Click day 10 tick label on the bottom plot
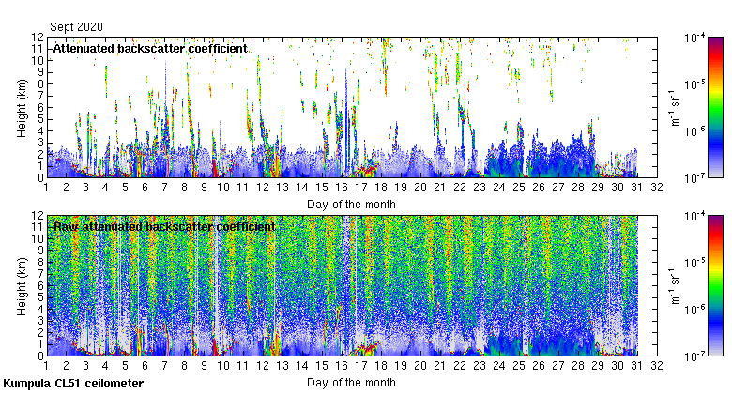The width and height of the screenshot is (732, 394). (223, 366)
